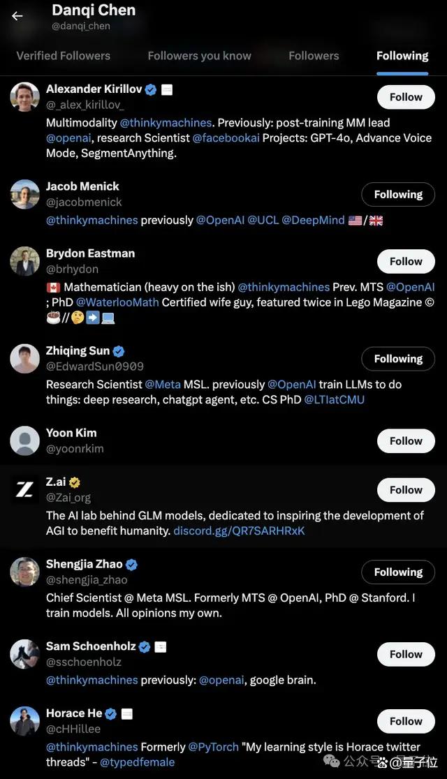Click Z.ai's gold verified badge
447x779 pixels.
point(75,482)
